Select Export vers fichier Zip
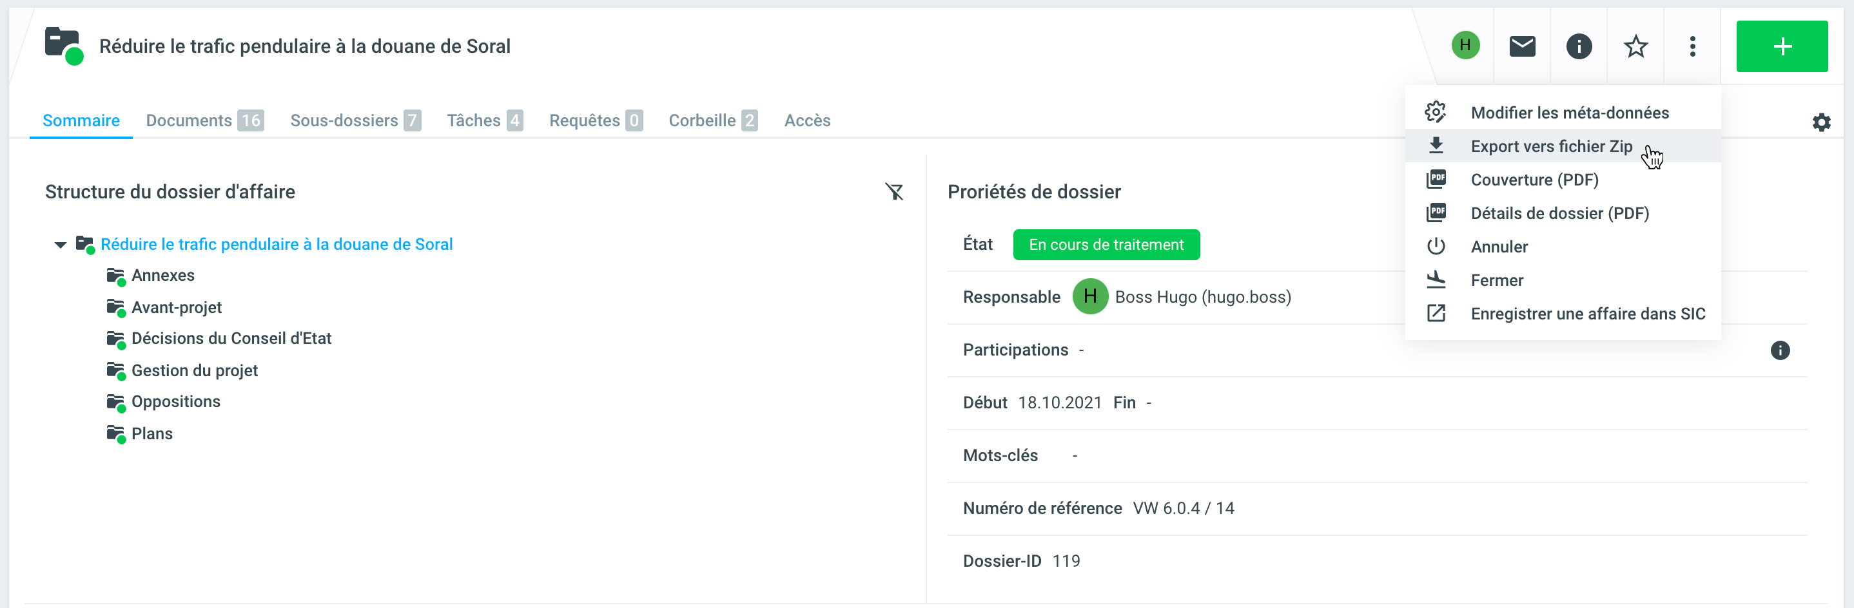 pos(1551,147)
